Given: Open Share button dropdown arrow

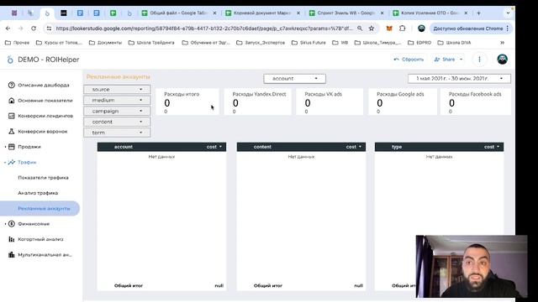Looking at the screenshot, I should (462, 60).
